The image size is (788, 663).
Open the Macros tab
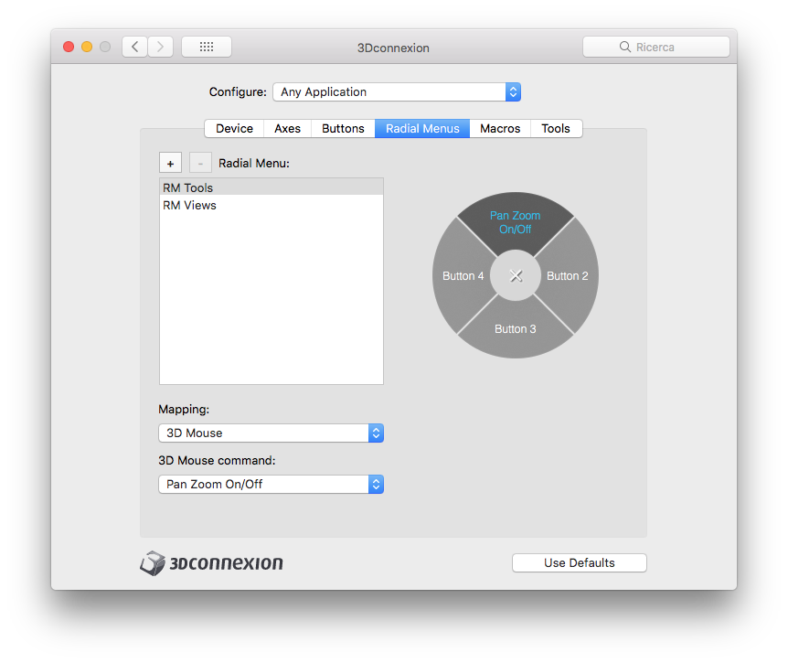pyautogui.click(x=500, y=129)
